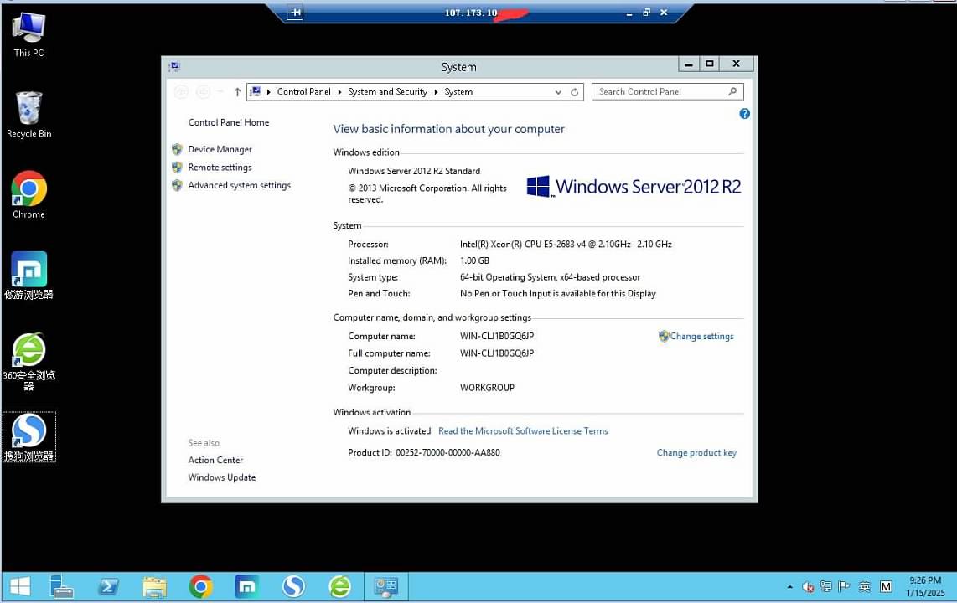Refresh the Control Panel address bar

tap(574, 92)
